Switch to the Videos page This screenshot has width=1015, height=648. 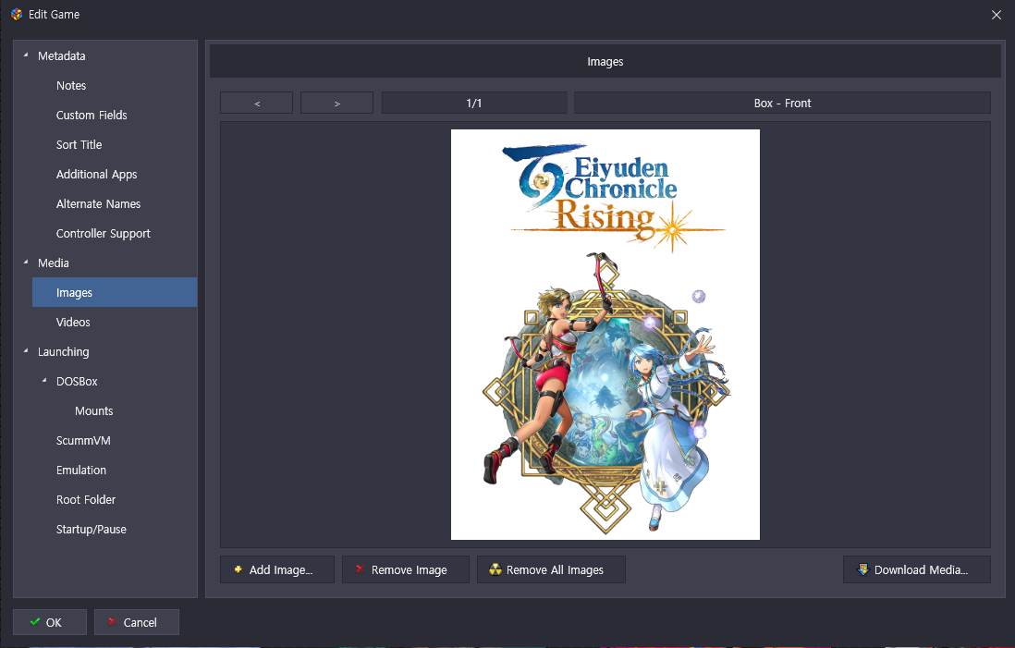point(73,323)
